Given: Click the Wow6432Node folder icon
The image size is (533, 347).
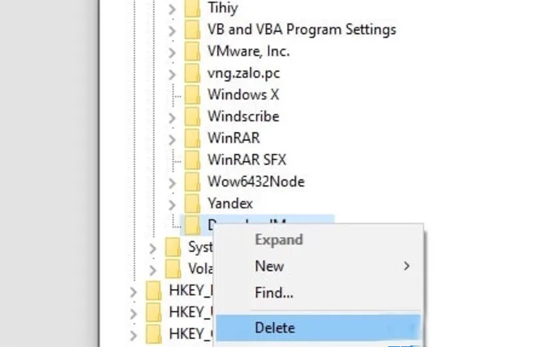Looking at the screenshot, I should 193,181.
